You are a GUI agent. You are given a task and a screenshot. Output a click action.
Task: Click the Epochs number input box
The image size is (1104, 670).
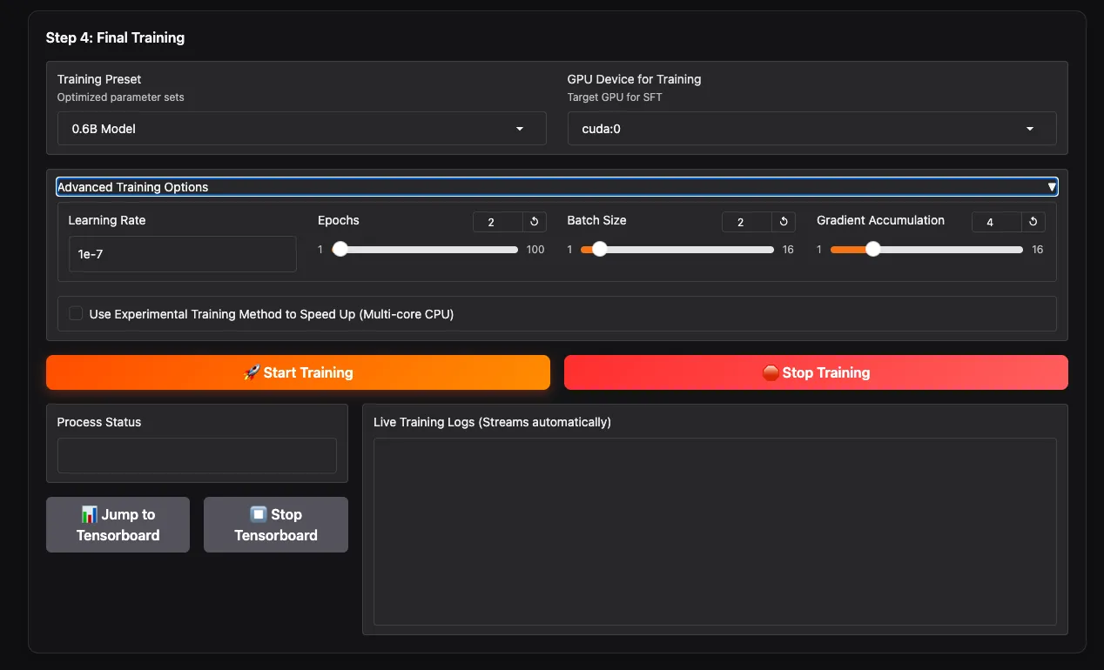coord(497,222)
